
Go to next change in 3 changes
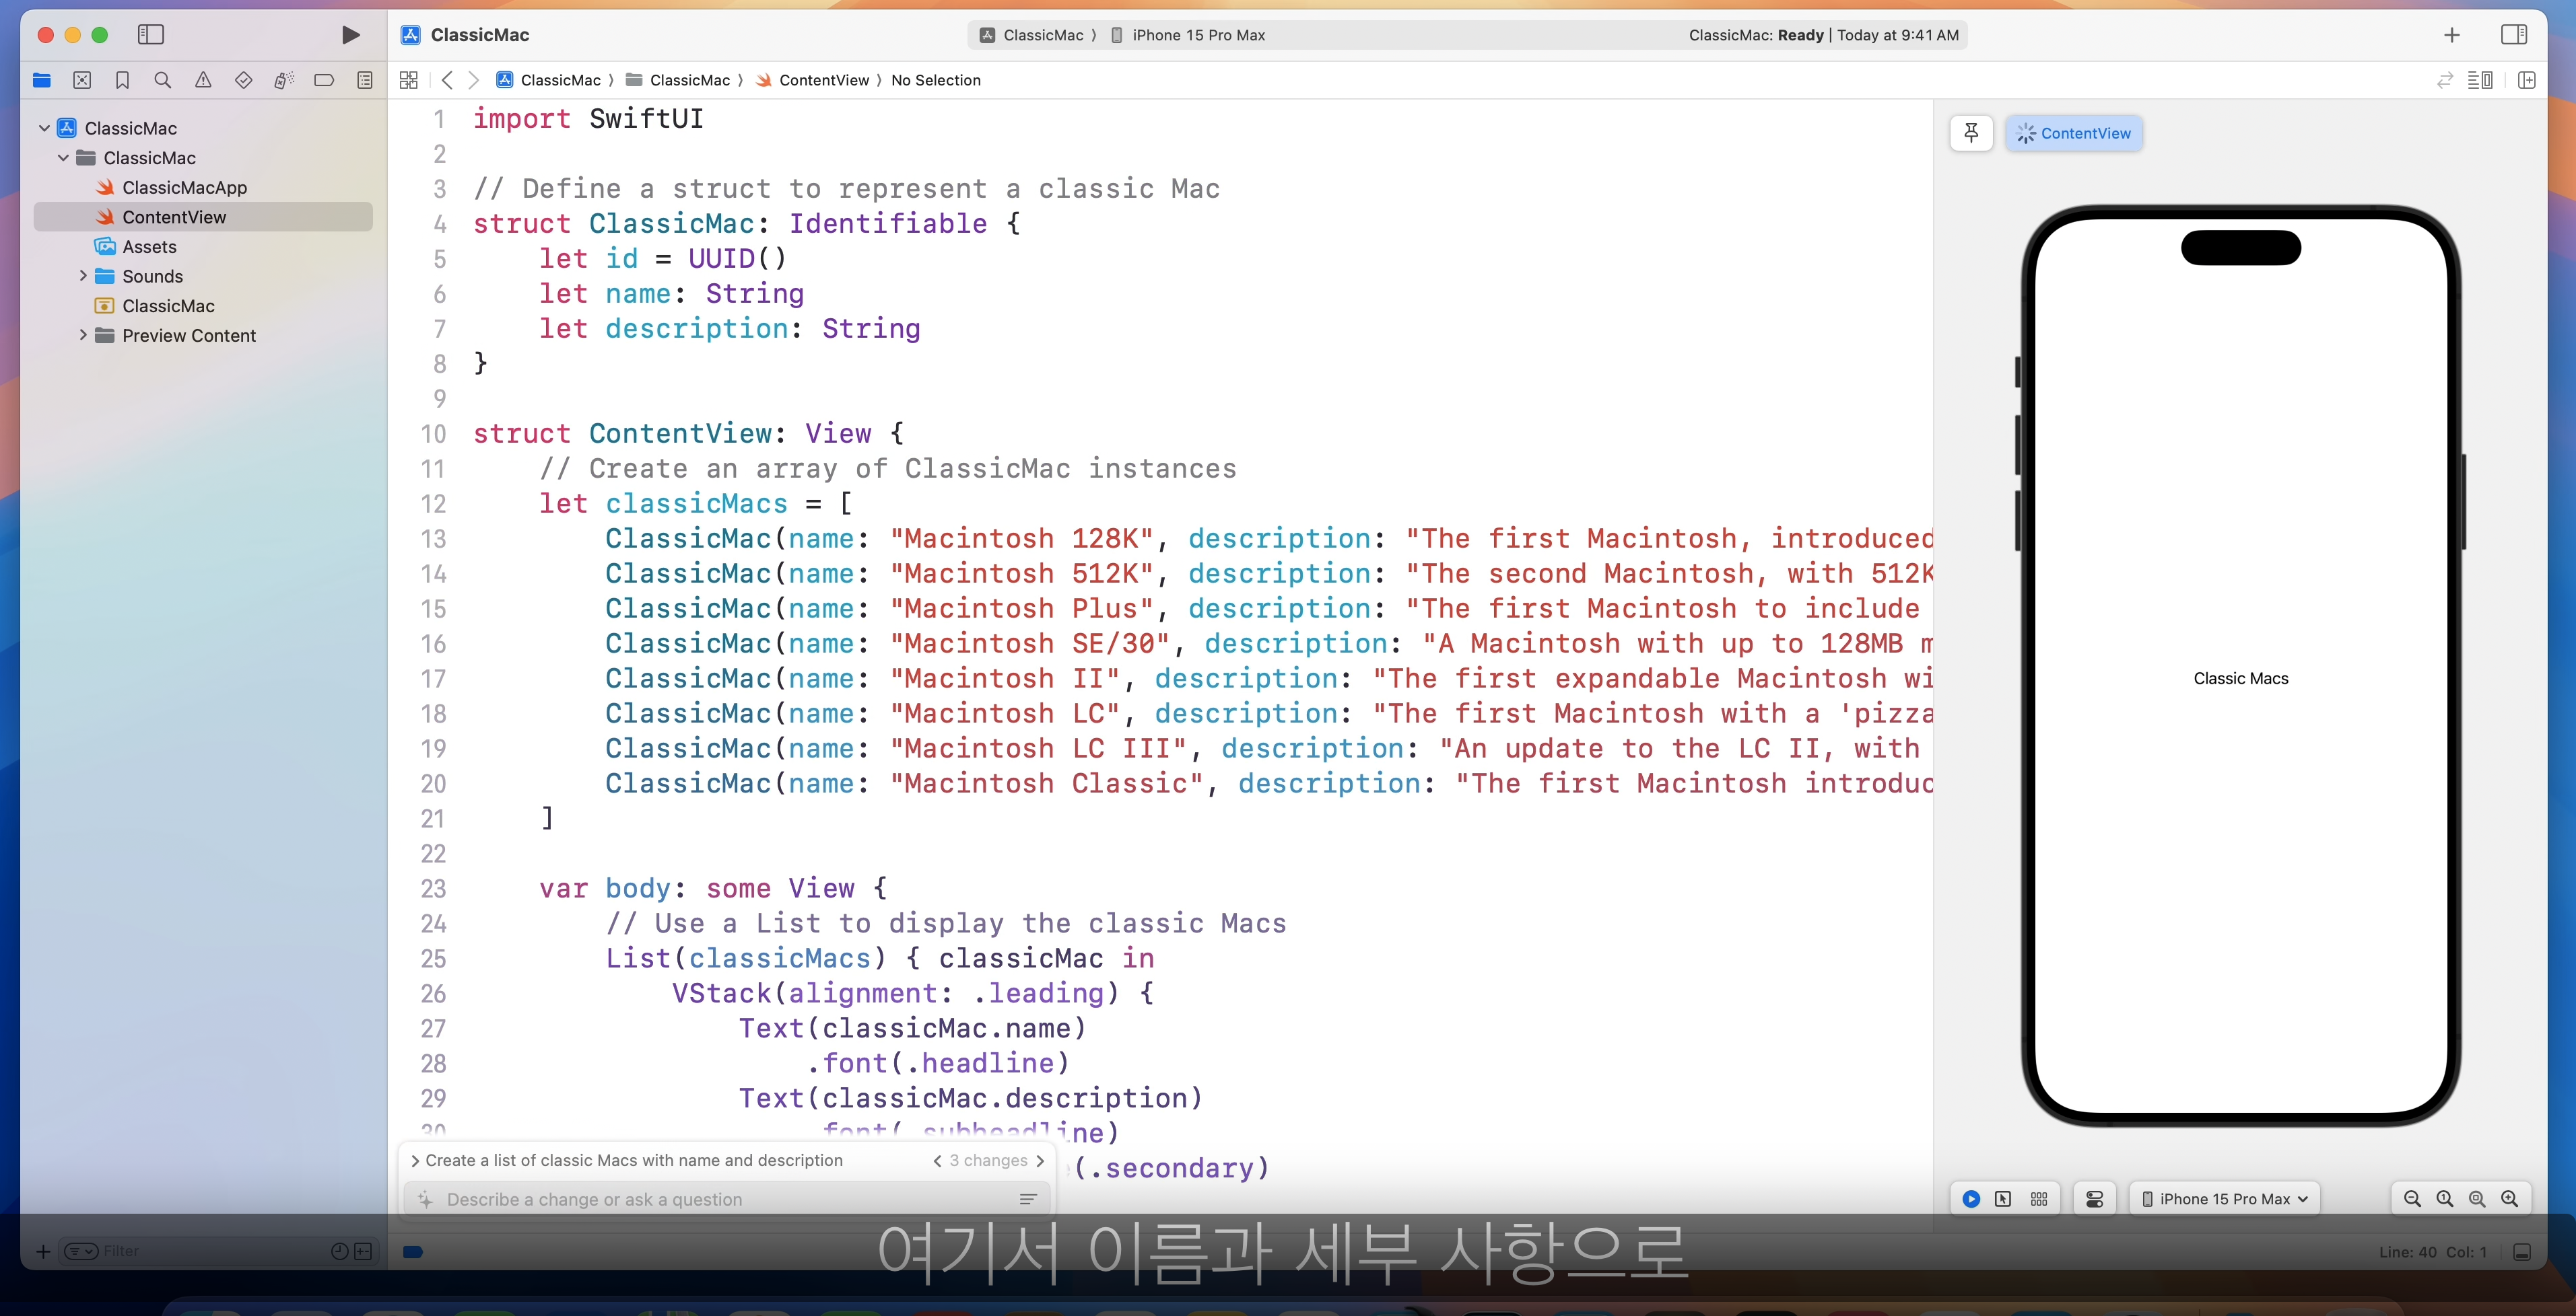[x=1040, y=1160]
